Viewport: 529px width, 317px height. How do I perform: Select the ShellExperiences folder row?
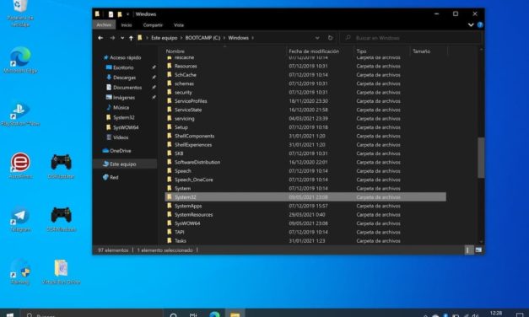305,145
